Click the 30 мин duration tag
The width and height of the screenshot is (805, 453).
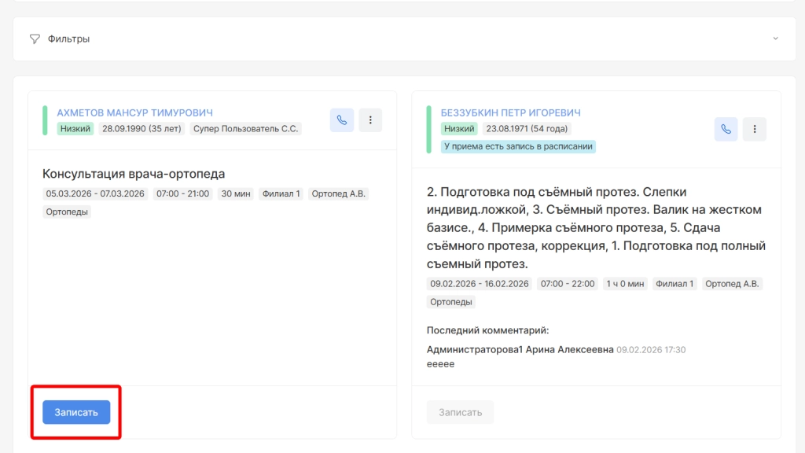click(236, 193)
